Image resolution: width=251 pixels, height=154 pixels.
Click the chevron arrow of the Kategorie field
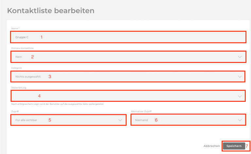[240, 77]
